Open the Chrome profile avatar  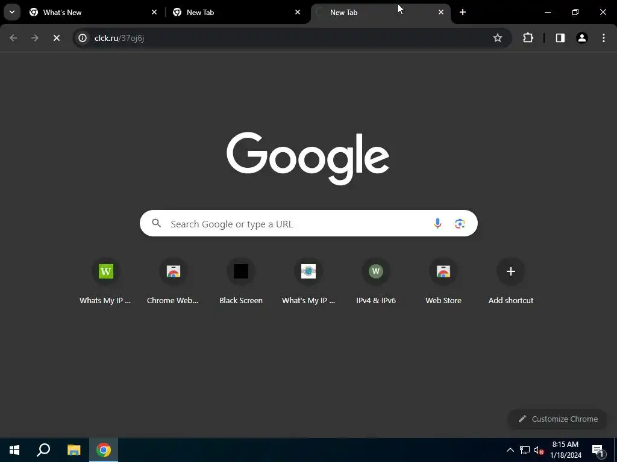[582, 38]
